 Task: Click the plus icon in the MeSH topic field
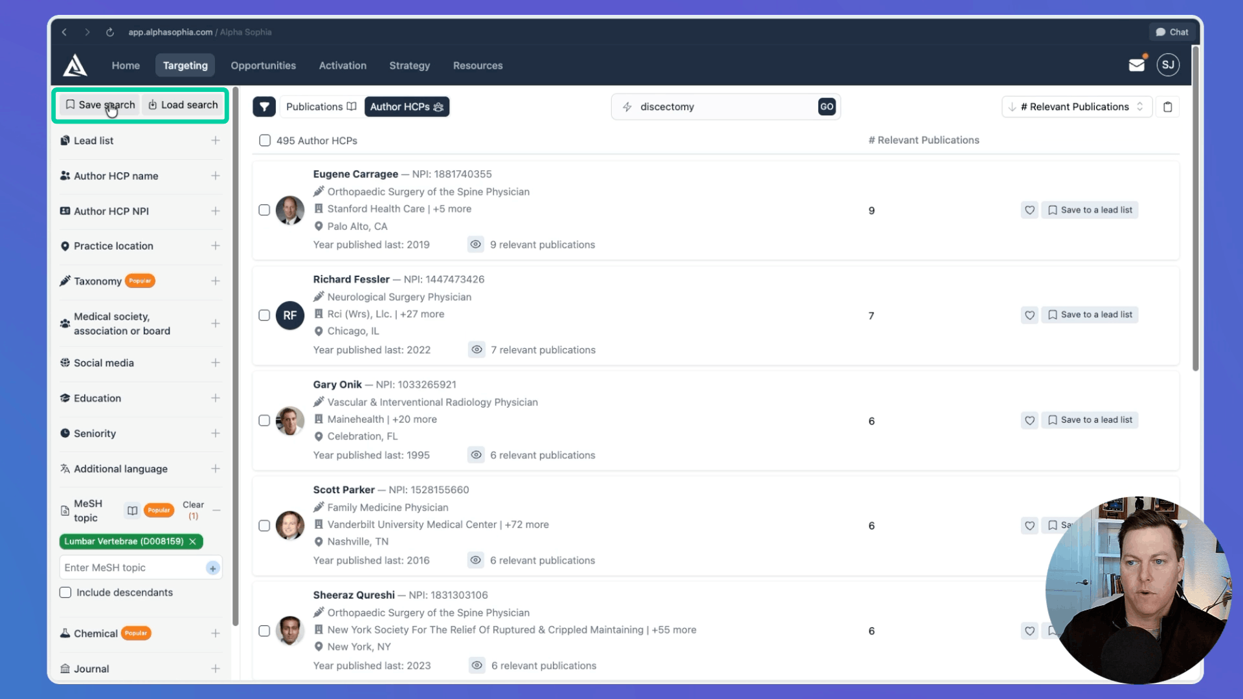pos(212,568)
